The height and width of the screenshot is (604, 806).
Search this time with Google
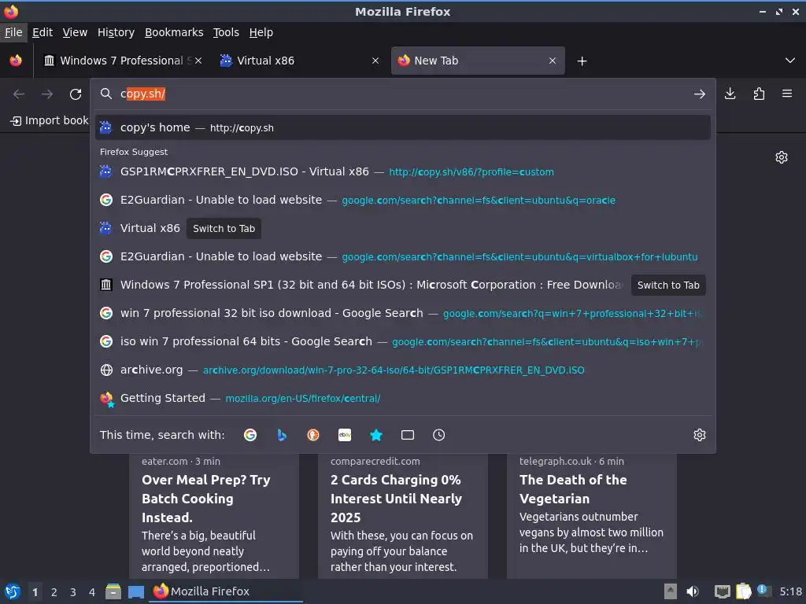(250, 435)
